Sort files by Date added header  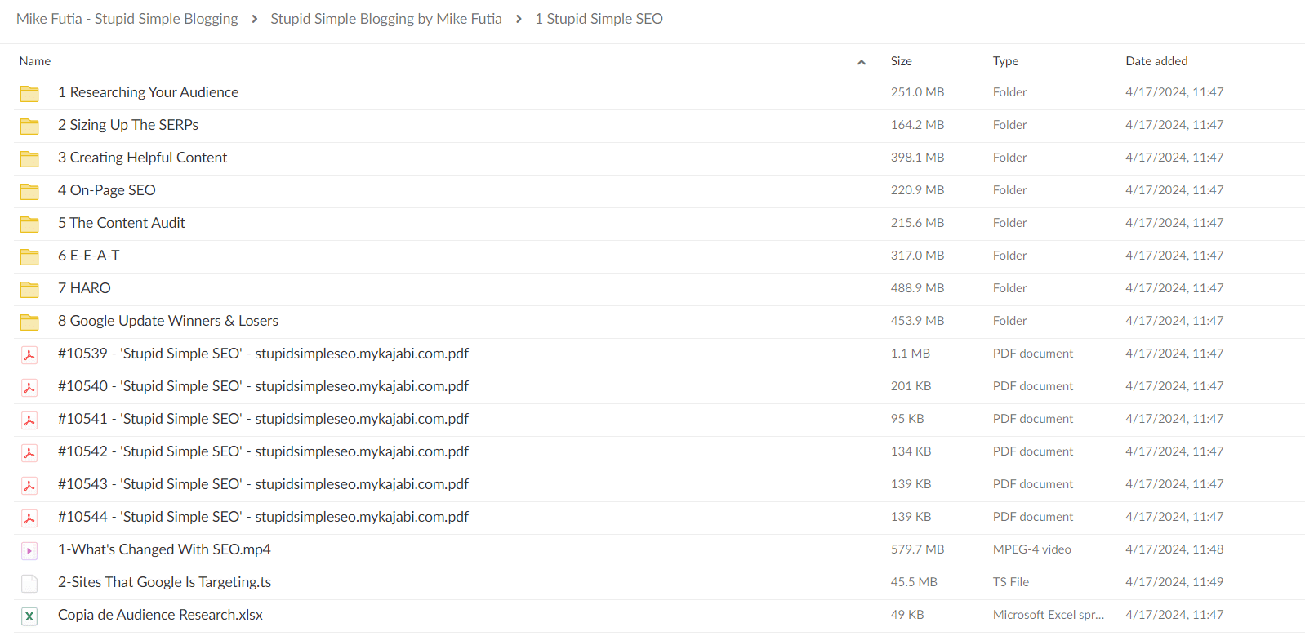tap(1156, 61)
